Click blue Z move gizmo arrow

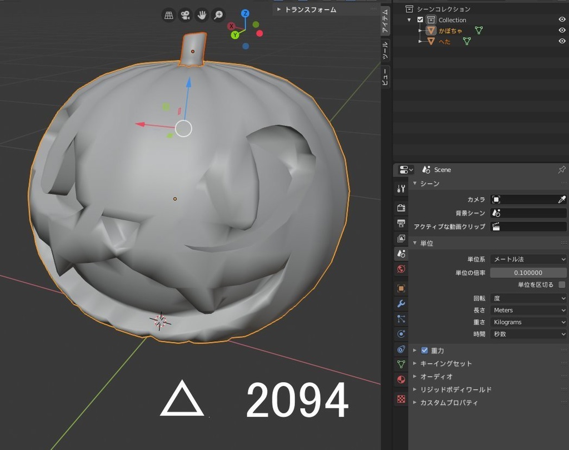click(189, 83)
